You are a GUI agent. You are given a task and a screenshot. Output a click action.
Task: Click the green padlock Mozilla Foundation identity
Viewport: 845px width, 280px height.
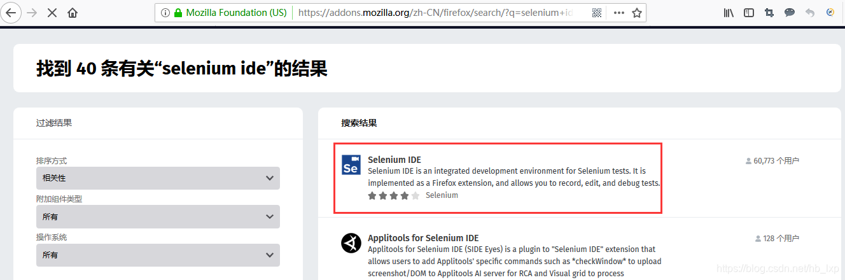pos(230,13)
